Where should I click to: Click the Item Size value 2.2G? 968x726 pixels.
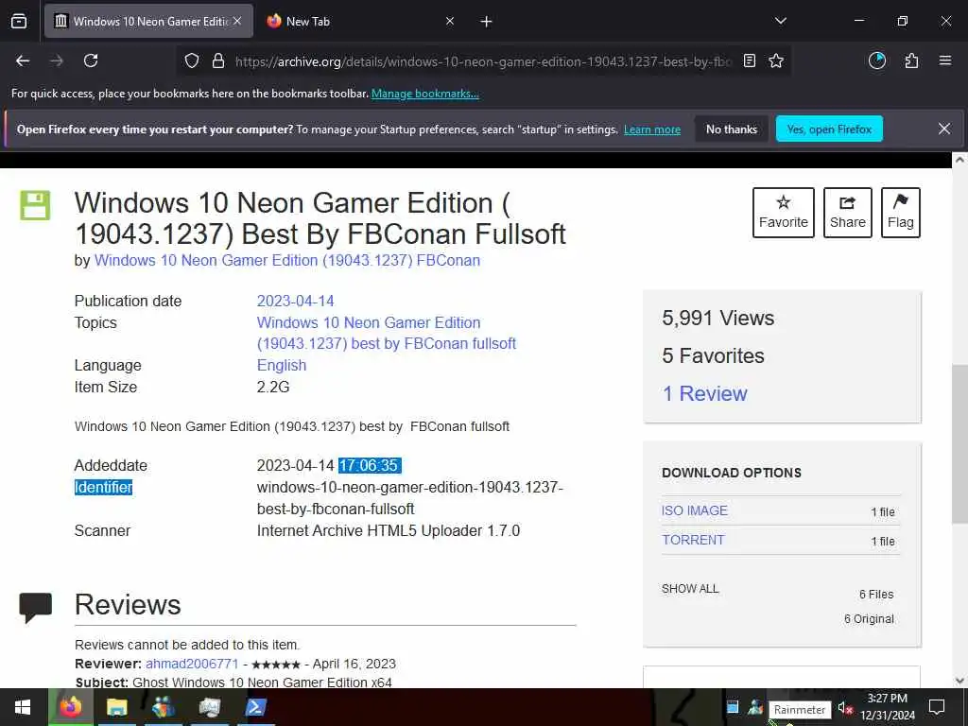click(x=273, y=387)
